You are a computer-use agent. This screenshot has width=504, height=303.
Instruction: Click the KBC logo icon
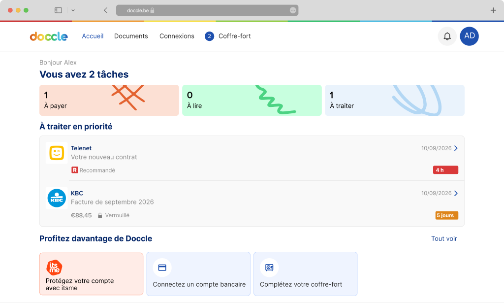(57, 198)
